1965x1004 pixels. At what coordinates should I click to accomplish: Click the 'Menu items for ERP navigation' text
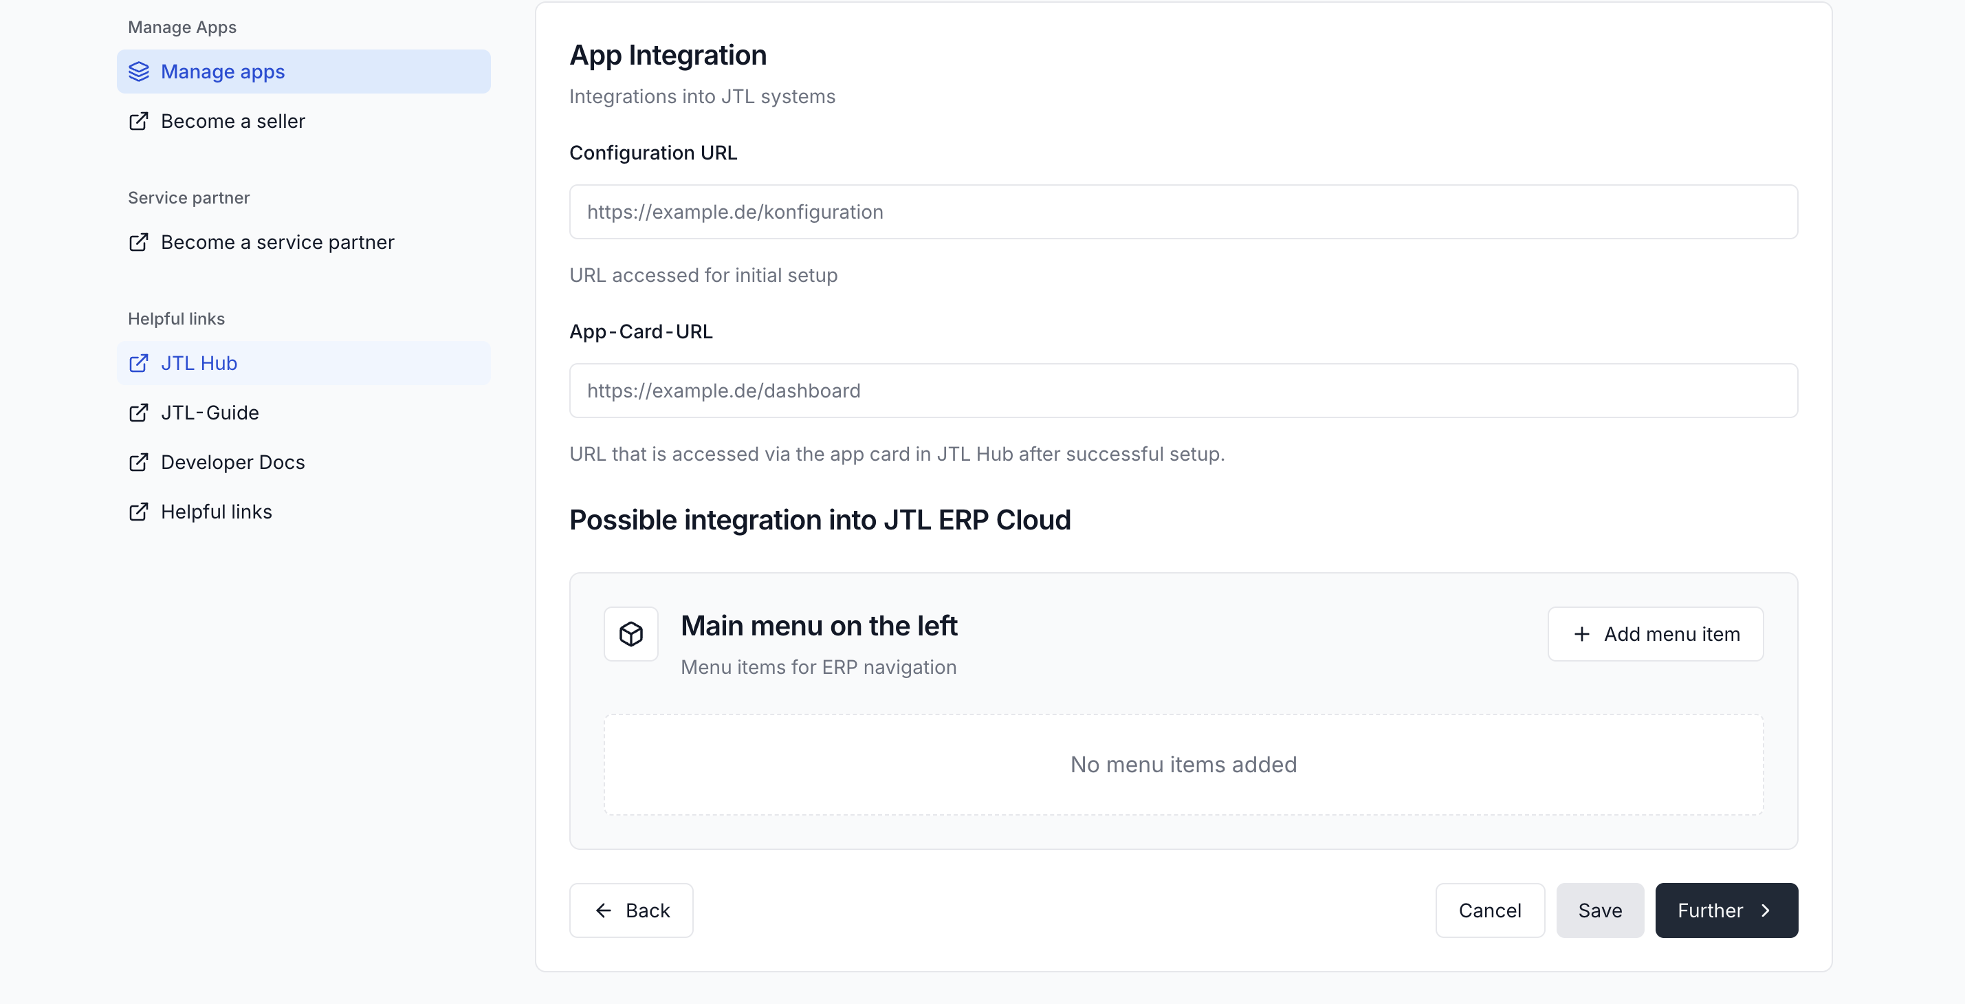coord(818,668)
